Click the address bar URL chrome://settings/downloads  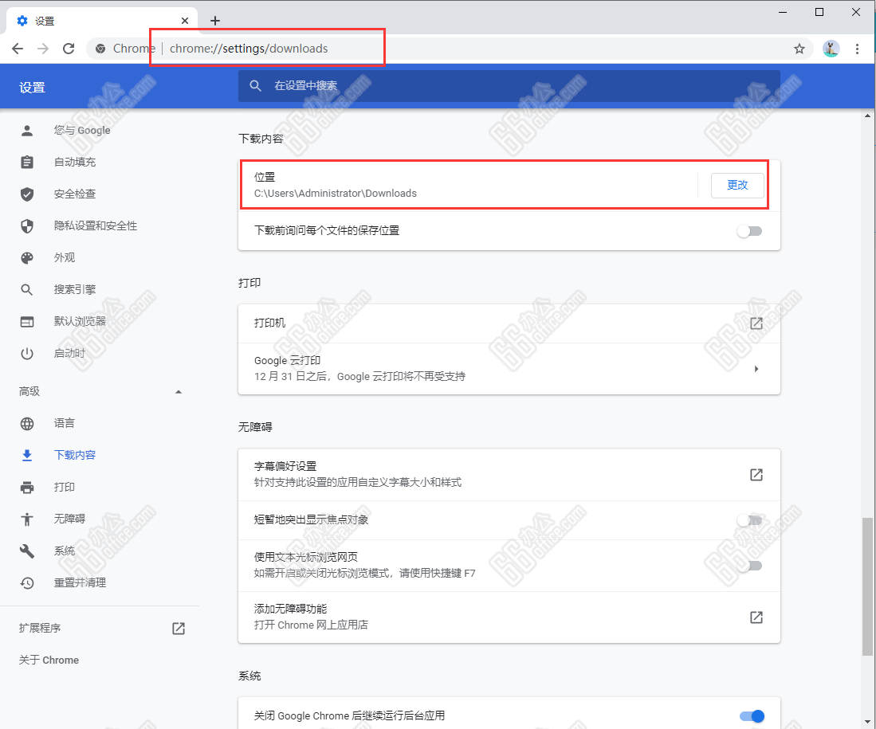coord(249,49)
